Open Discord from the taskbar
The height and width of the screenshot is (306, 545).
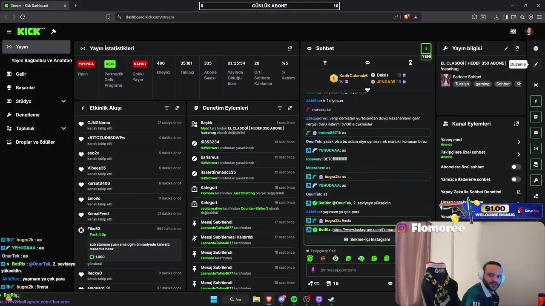tap(281, 299)
